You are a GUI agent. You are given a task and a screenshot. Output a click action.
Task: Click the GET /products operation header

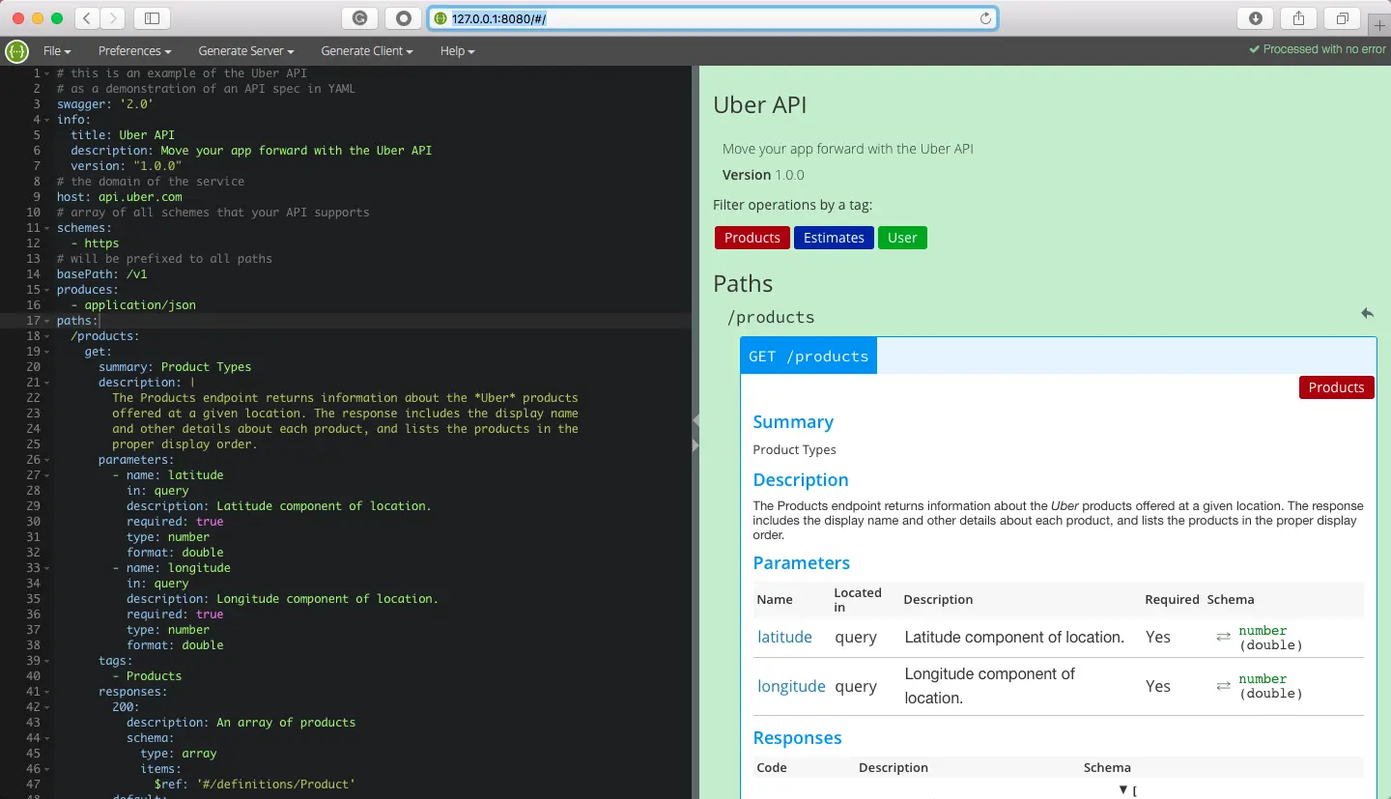coord(809,356)
